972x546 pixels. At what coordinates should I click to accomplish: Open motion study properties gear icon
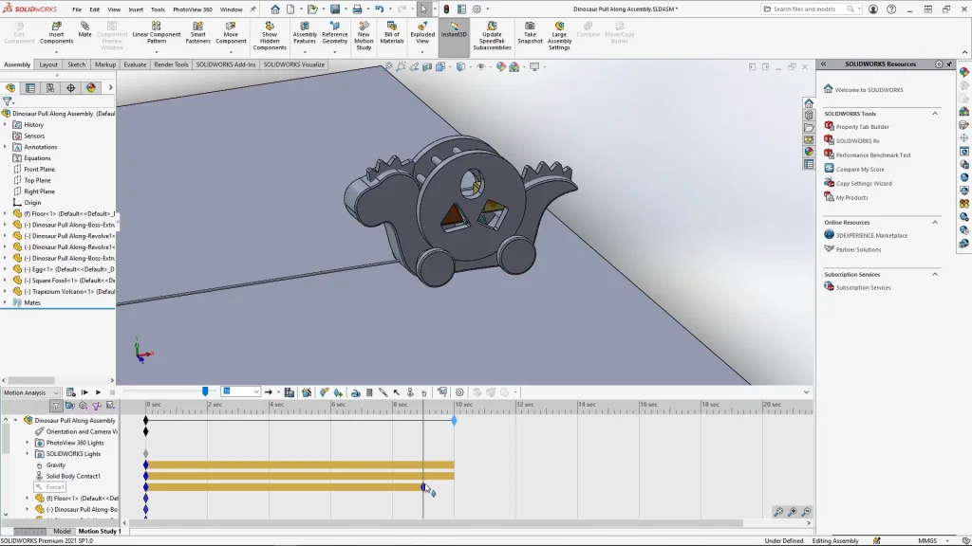[x=459, y=392]
